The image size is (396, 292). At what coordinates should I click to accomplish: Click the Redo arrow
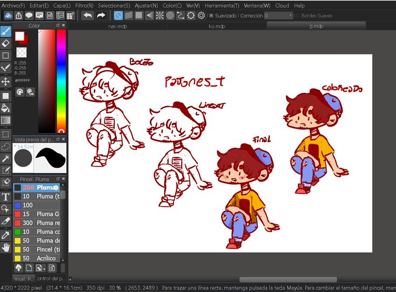click(101, 16)
